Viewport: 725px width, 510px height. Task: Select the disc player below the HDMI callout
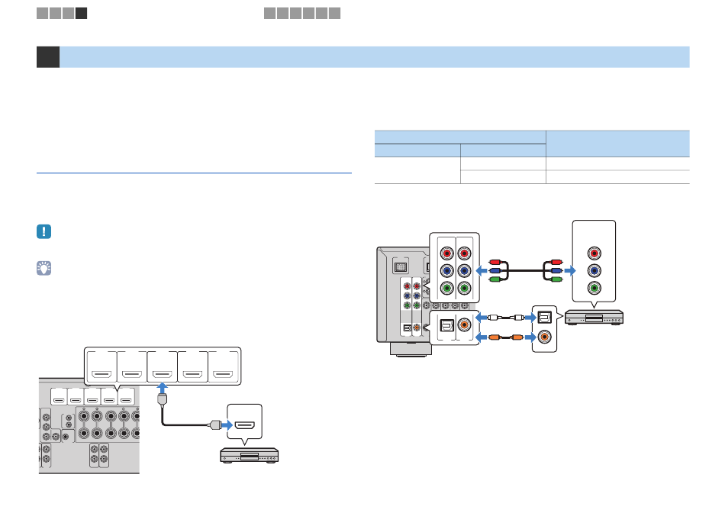(x=250, y=456)
